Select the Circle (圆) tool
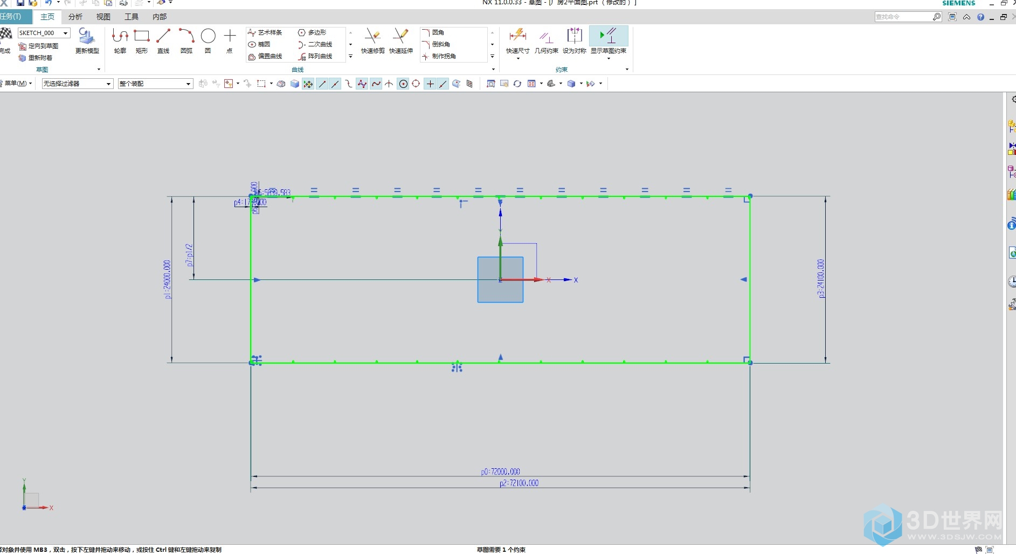This screenshot has width=1016, height=554. tap(208, 40)
